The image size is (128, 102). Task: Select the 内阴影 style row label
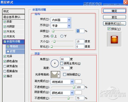coord(11,27)
